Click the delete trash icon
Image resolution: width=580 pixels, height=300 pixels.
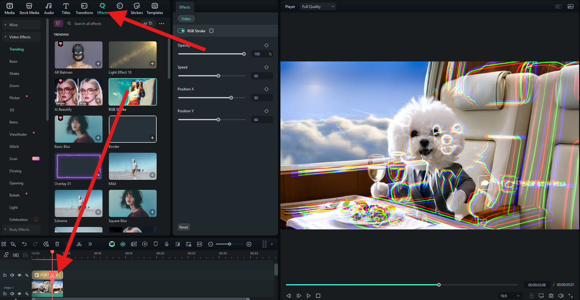tap(57, 244)
